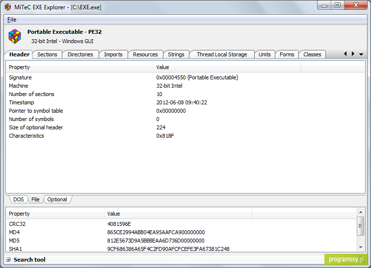
Task: Show the Strings tab
Action: (x=176, y=54)
